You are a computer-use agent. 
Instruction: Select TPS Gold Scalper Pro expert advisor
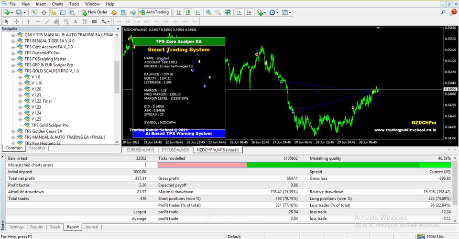tap(50, 125)
